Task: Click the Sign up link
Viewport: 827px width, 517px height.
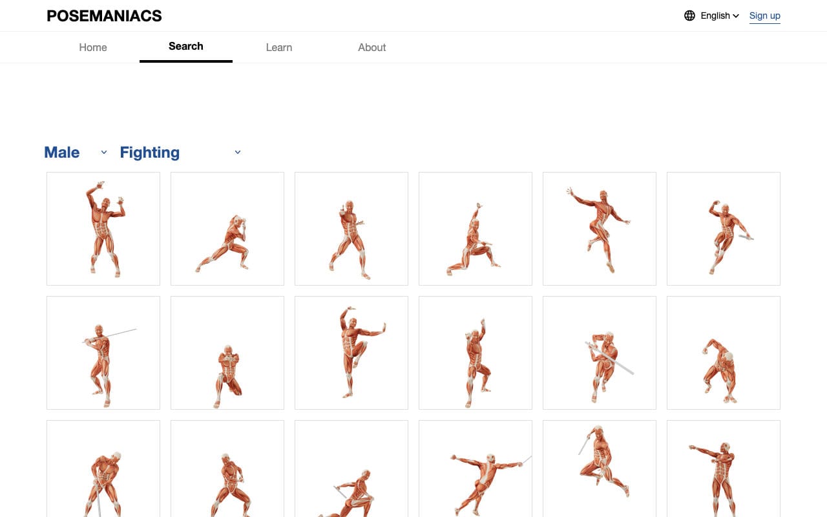Action: tap(764, 16)
